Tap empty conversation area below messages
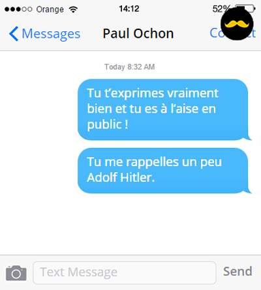This screenshot has height=290, width=261. coord(130,224)
